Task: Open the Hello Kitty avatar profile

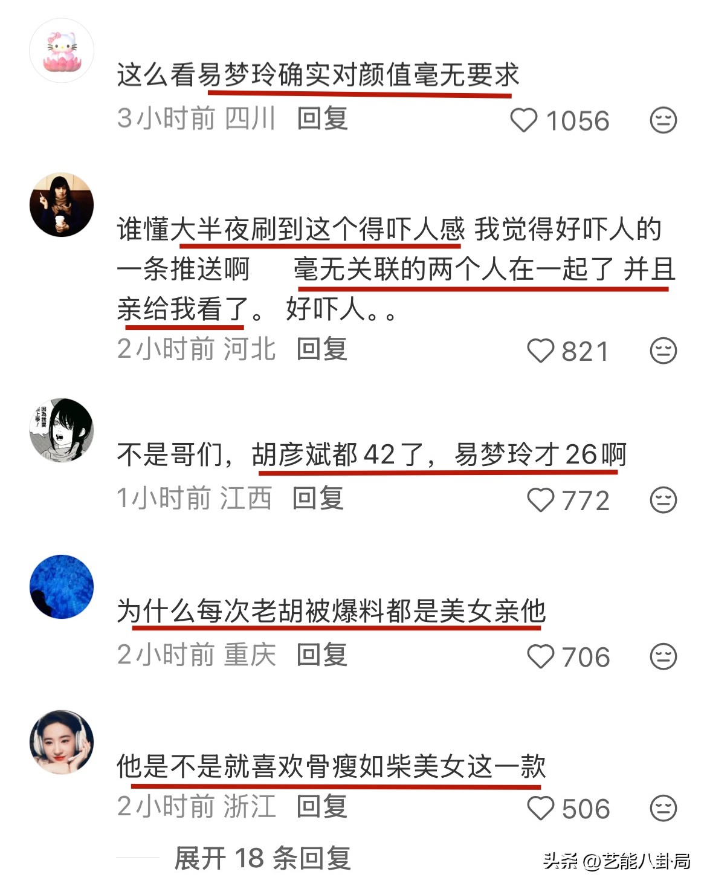Action: 62,51
